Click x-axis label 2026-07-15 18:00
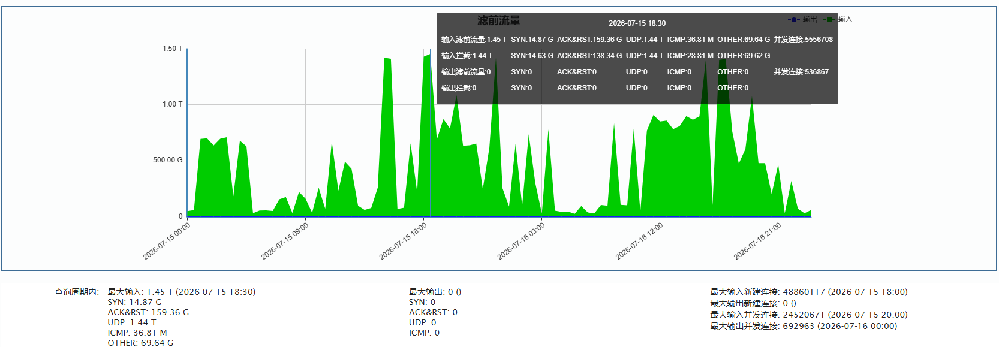 (x=402, y=242)
